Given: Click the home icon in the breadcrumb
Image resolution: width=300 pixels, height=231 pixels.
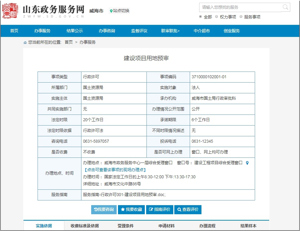Looking at the screenshot, I should tap(25, 43).
